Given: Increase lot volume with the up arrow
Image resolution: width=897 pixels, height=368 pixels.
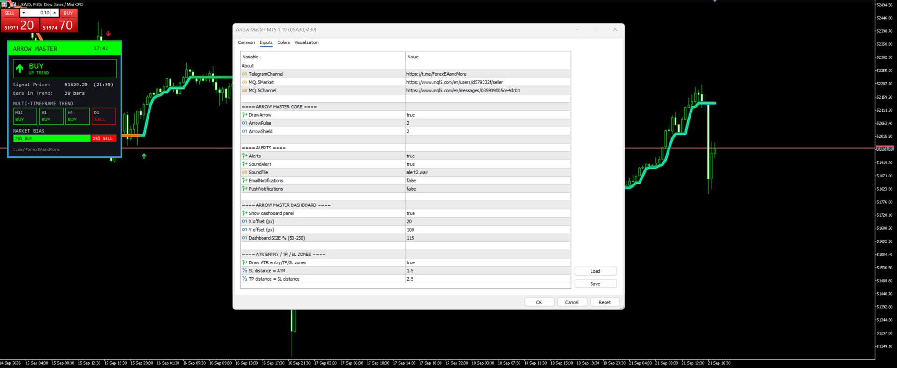Looking at the screenshot, I should pyautogui.click(x=55, y=13).
